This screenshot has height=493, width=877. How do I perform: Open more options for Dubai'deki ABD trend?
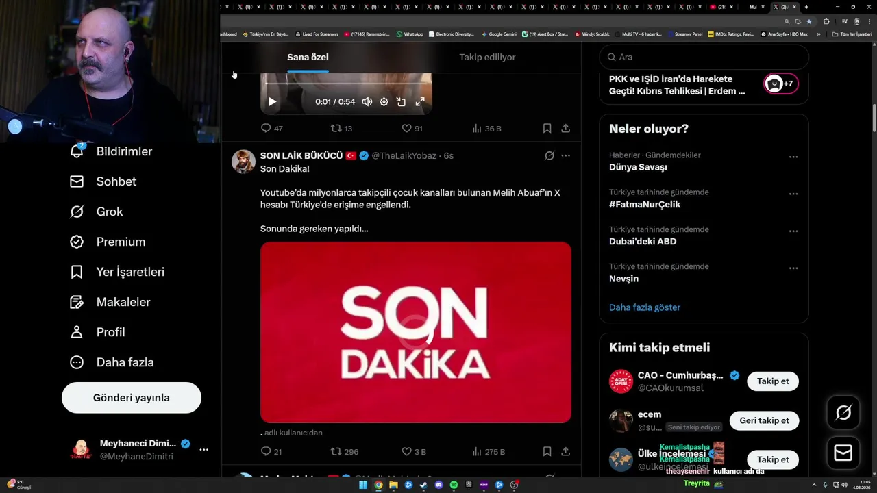pyautogui.click(x=793, y=231)
